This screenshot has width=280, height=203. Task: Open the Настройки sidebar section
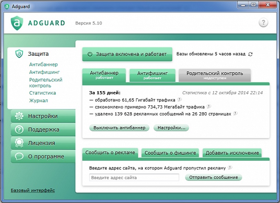43,116
